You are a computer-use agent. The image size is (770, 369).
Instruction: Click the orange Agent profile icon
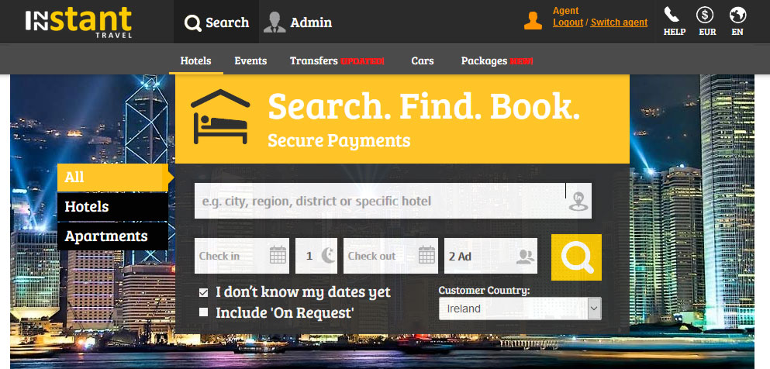pyautogui.click(x=533, y=21)
